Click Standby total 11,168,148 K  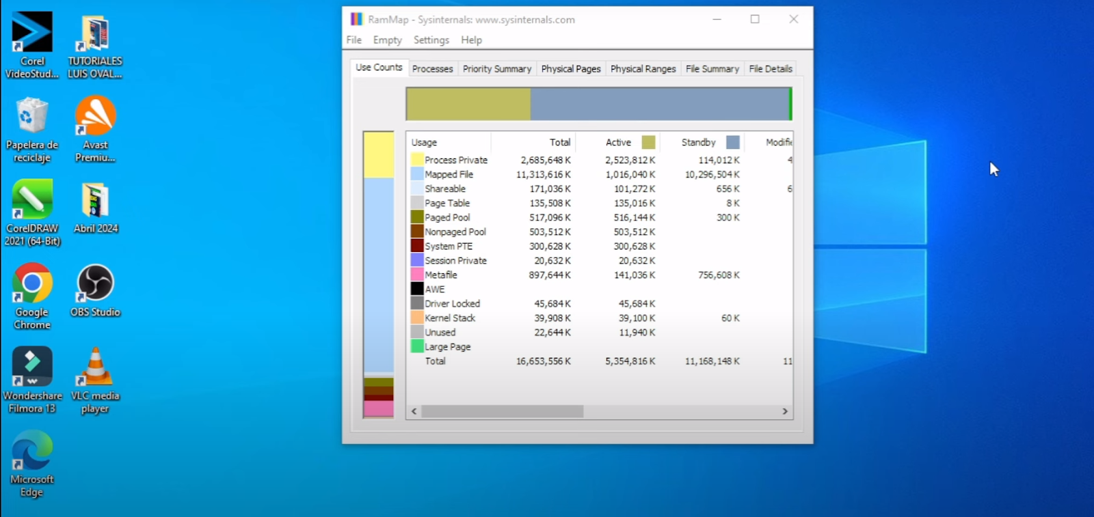pyautogui.click(x=712, y=361)
